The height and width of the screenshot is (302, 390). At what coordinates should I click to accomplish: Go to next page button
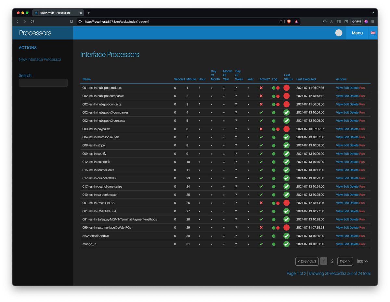[x=345, y=261]
